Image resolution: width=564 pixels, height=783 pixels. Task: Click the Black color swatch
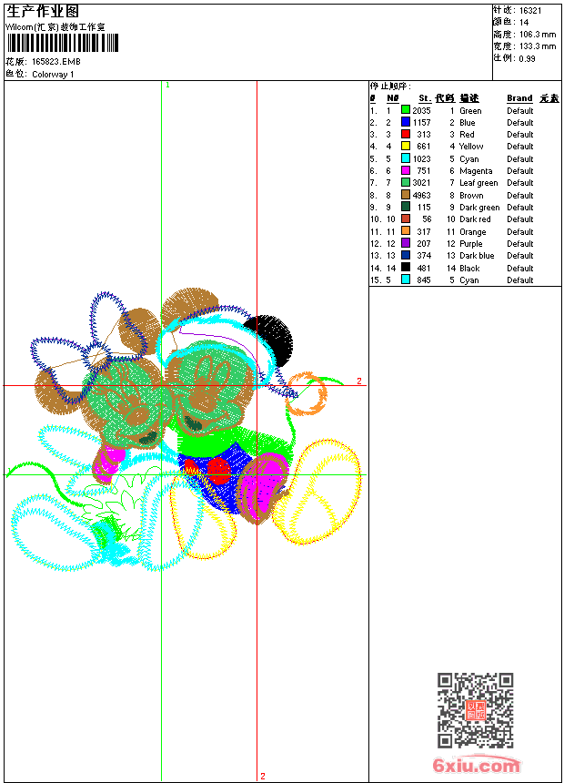(x=406, y=268)
